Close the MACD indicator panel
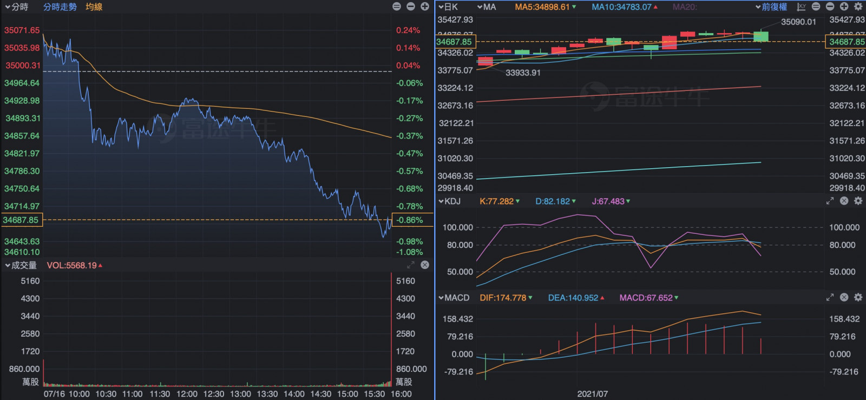 pos(844,297)
